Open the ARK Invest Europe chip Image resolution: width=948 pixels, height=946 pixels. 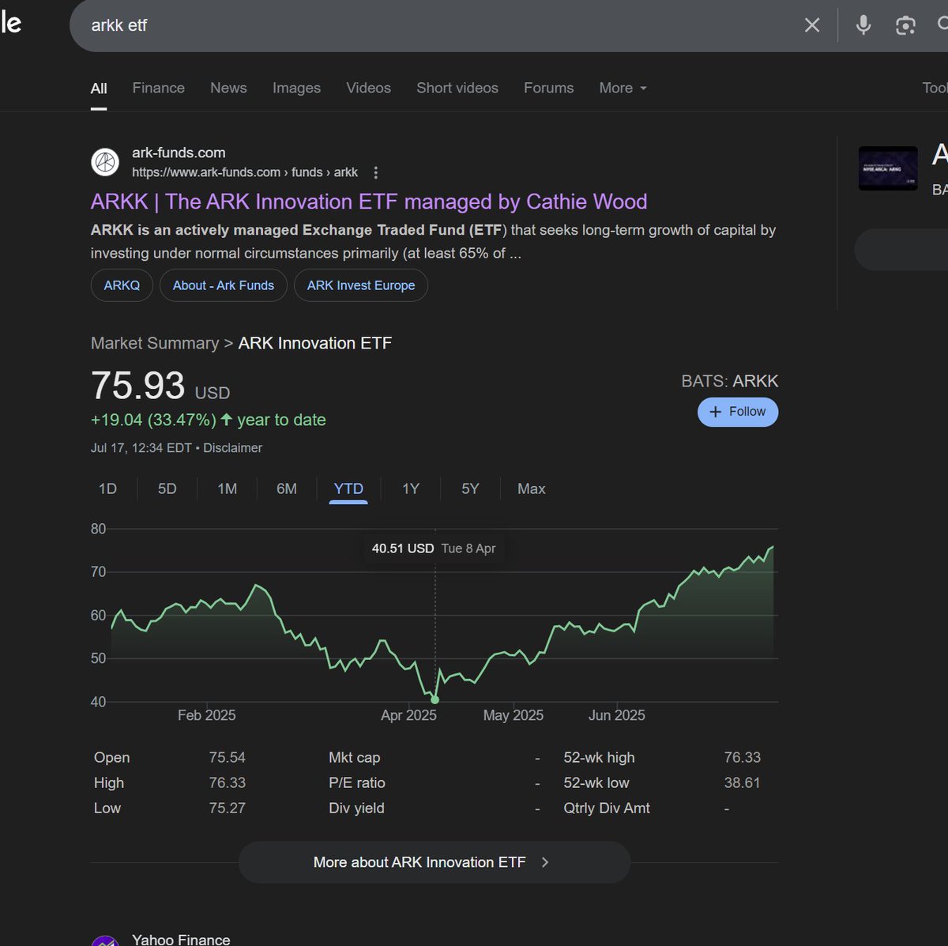tap(361, 285)
